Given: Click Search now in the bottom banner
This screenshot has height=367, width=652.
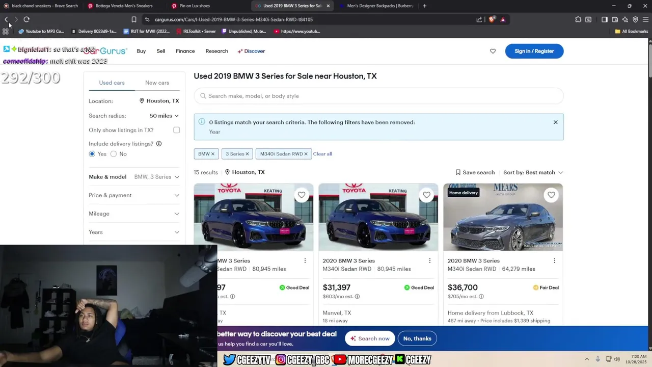Looking at the screenshot, I should coord(370,338).
